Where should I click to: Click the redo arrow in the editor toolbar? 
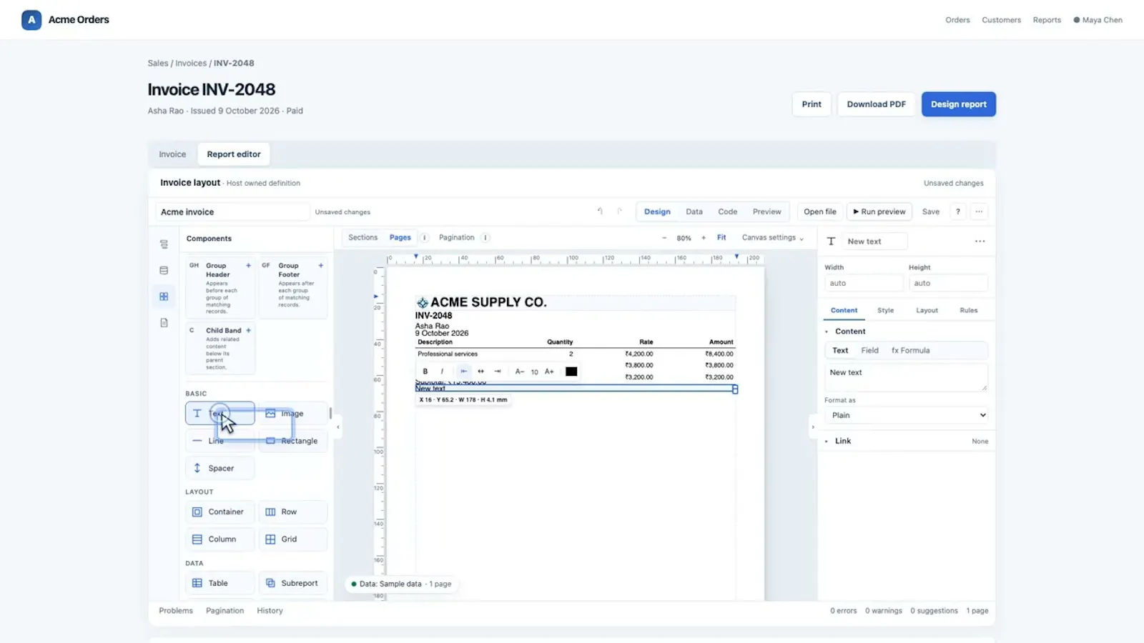coord(619,211)
